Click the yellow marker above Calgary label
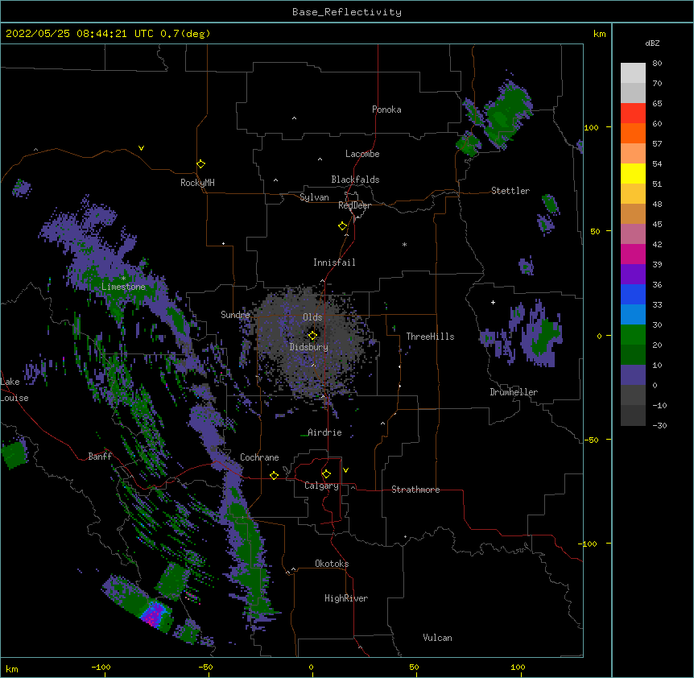Image resolution: width=694 pixels, height=678 pixels. [326, 474]
